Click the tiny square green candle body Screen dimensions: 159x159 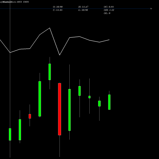tap(89, 97)
